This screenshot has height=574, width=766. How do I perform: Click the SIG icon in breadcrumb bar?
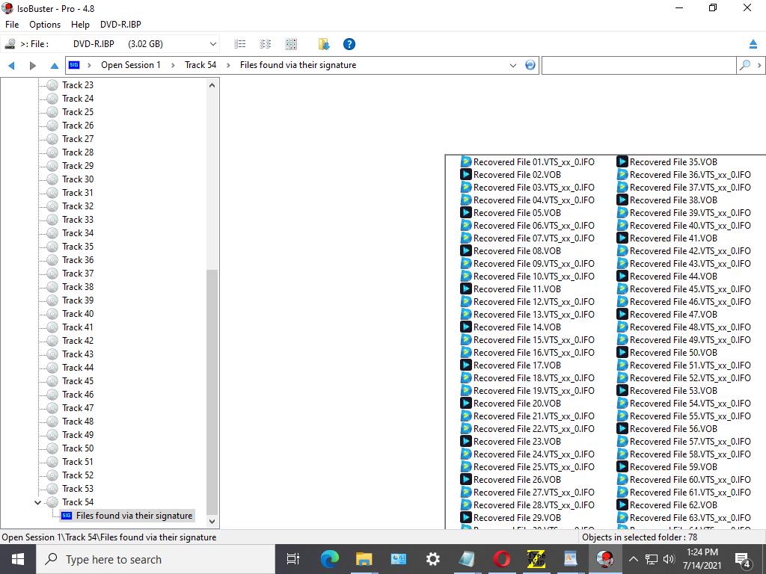point(74,65)
